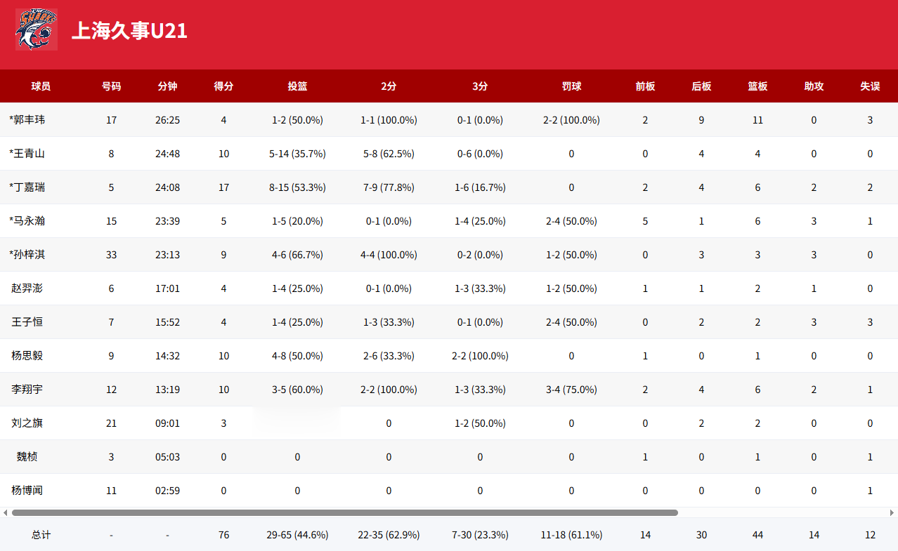Viewport: 898px width, 551px height.
Task: Select player name *王青山
Action: pos(27,154)
